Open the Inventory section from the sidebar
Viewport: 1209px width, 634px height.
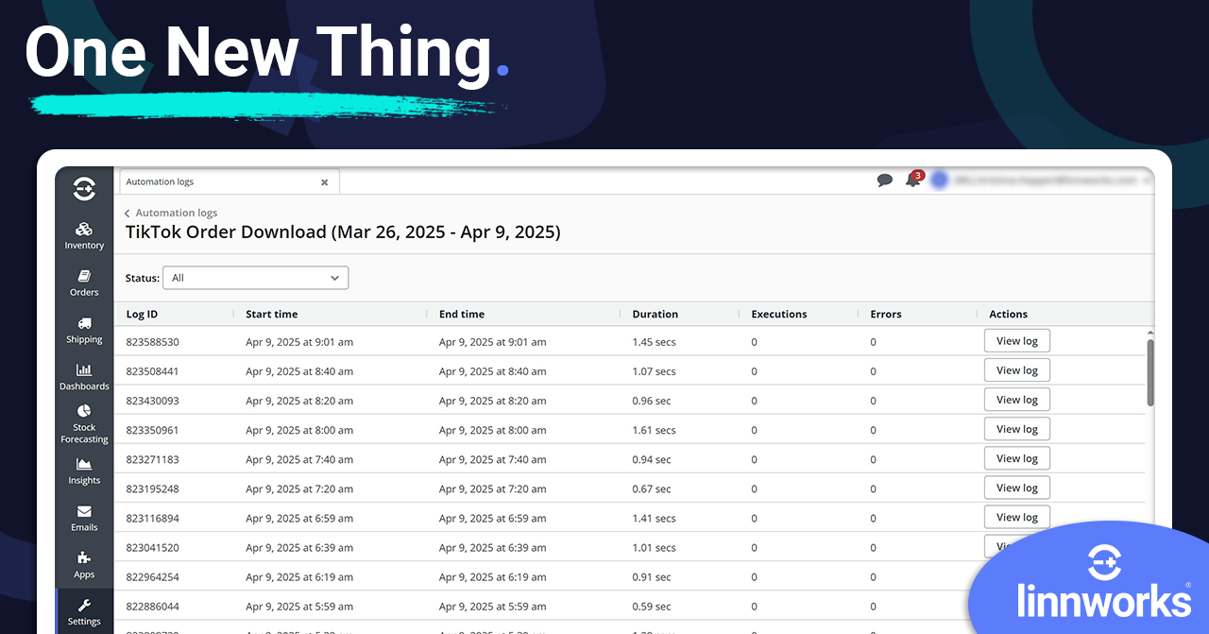tap(83, 233)
